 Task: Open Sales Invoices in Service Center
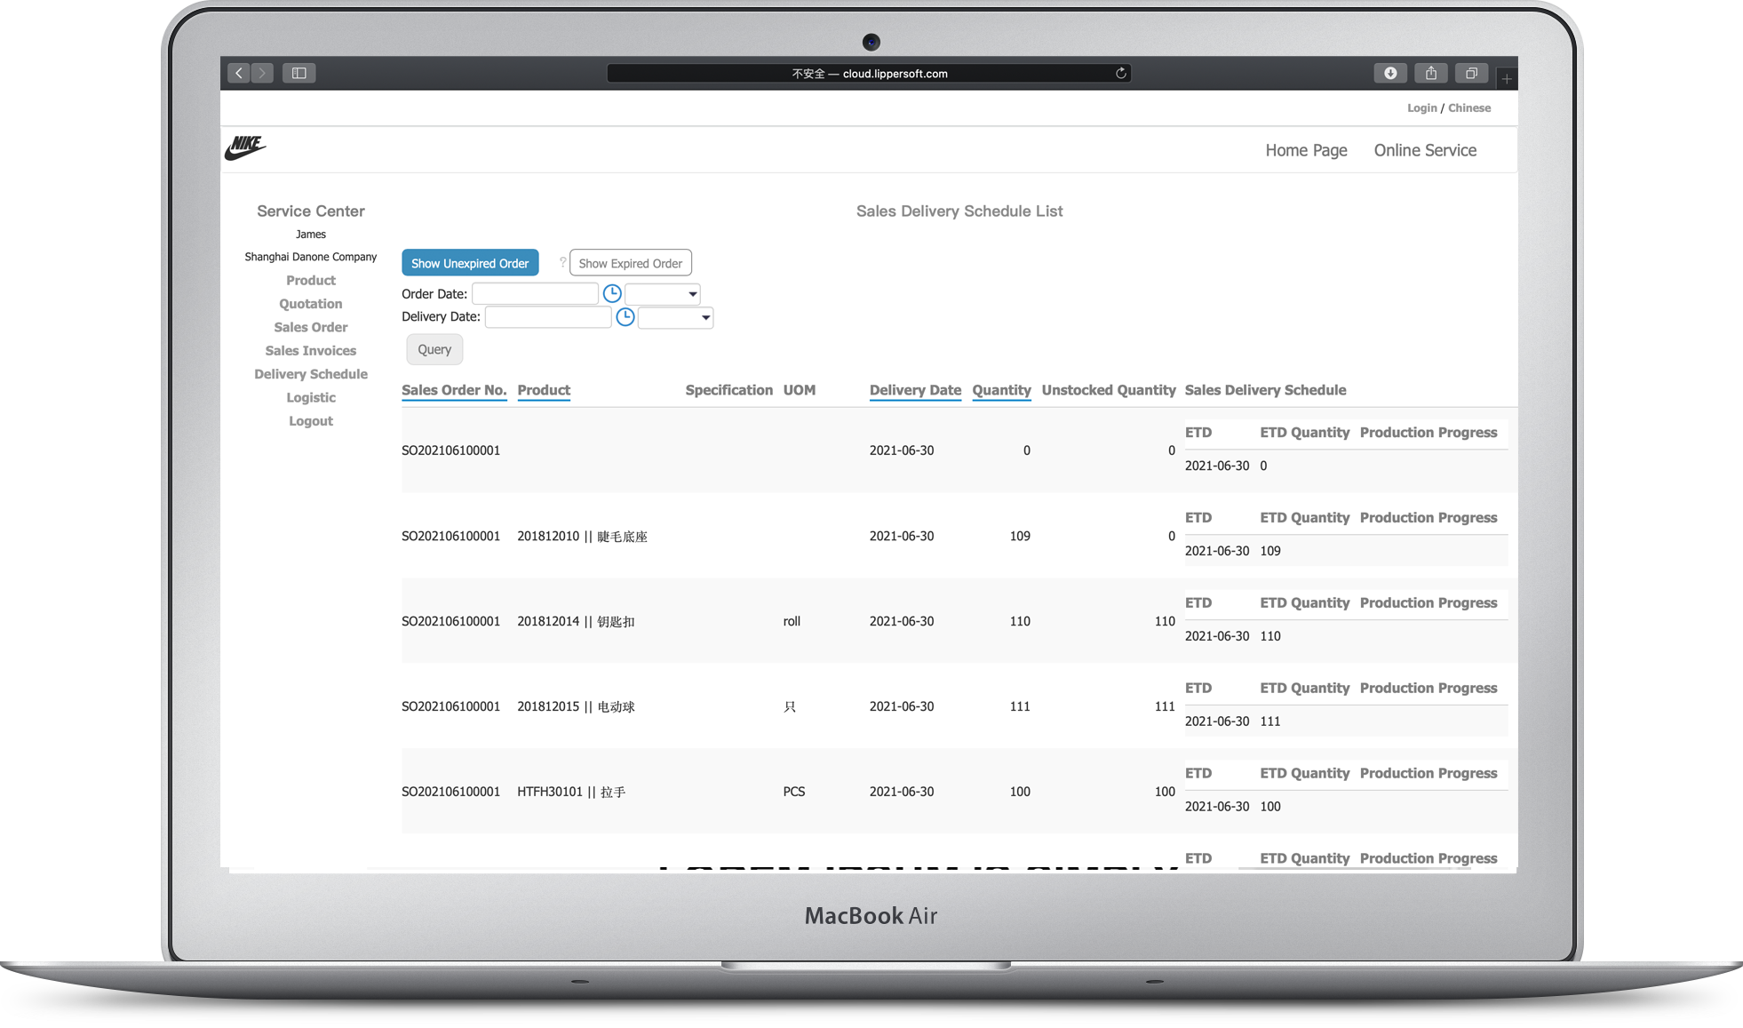click(310, 351)
